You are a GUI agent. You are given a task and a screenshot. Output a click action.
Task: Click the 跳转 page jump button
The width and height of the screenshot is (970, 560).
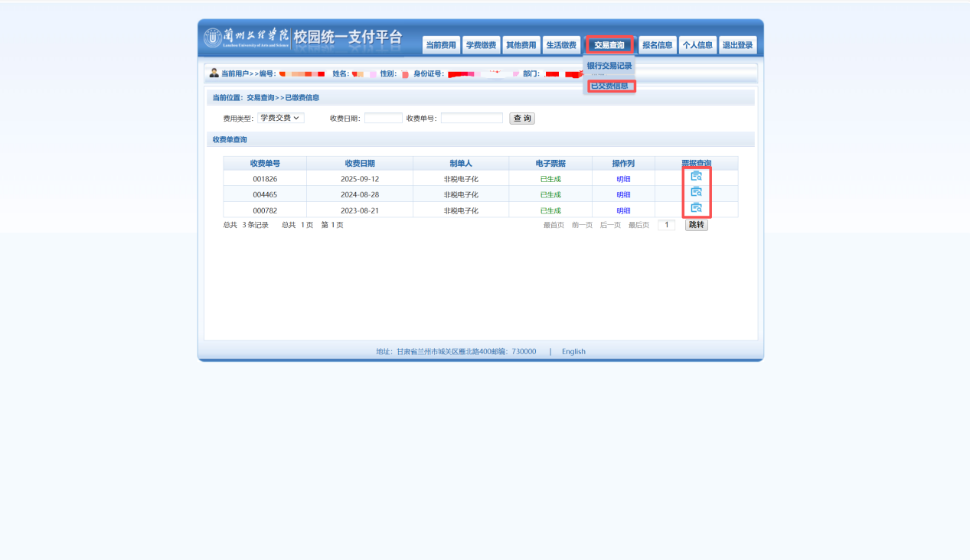696,225
